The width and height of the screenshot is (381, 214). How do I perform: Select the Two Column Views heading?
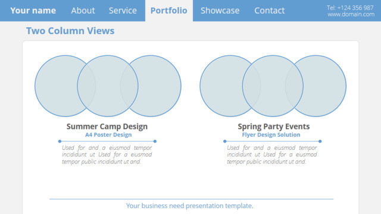coord(70,31)
